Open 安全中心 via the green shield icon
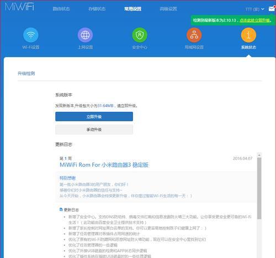Viewport: 276px width, 258px height. (x=140, y=35)
